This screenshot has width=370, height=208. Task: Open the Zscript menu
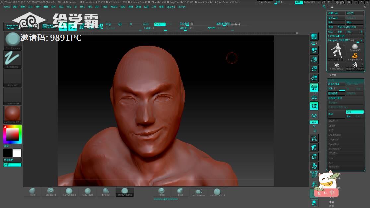[x=181, y=7]
